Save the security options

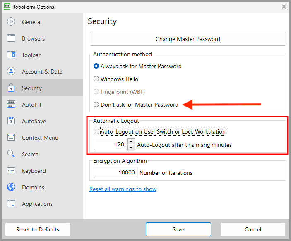point(178,229)
